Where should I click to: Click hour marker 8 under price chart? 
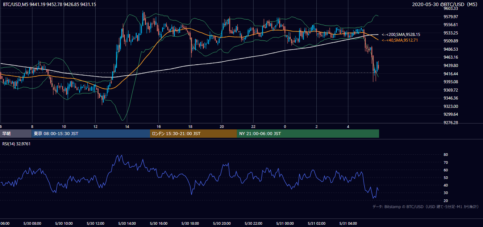coord(32,127)
